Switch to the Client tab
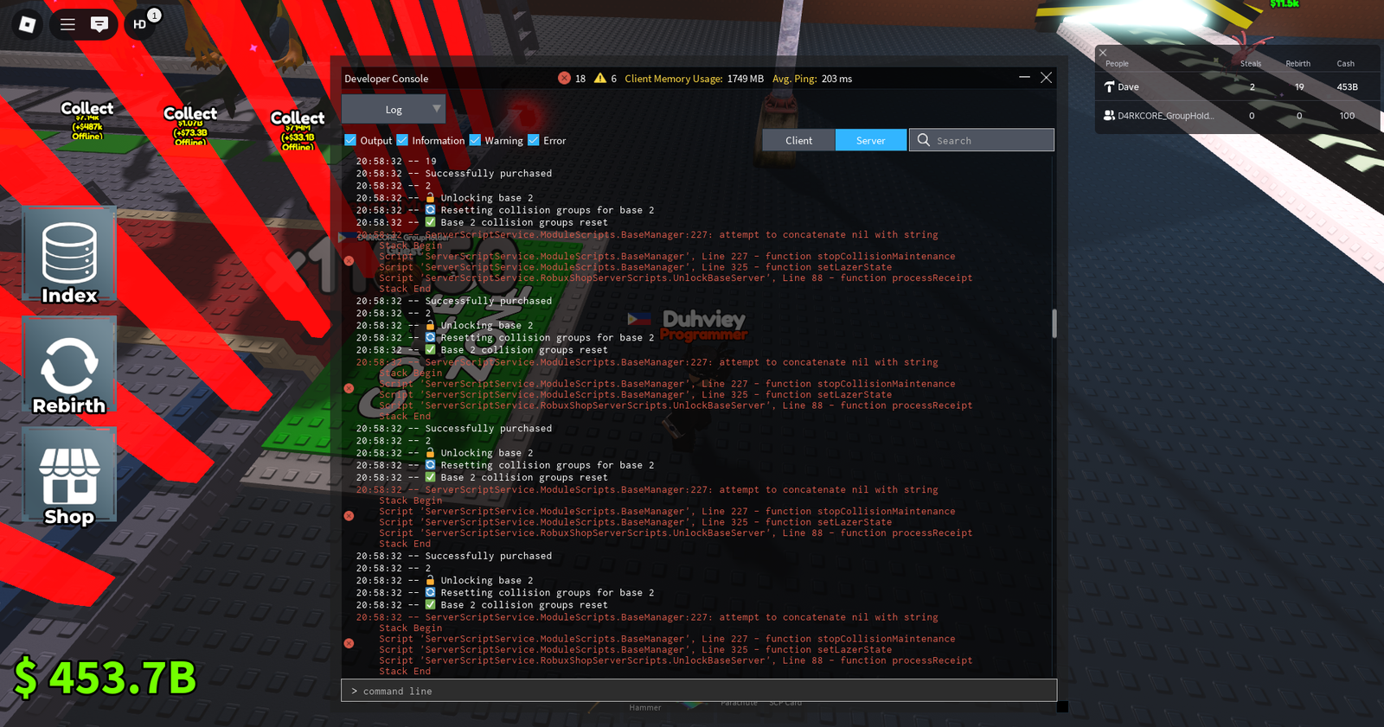Viewport: 1384px width, 727px height. [798, 140]
